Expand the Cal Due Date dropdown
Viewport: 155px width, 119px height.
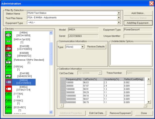[100, 73]
